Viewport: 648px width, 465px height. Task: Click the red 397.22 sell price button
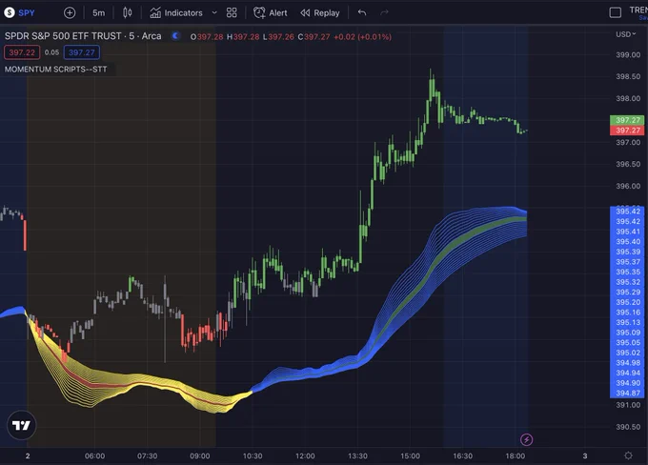pos(22,52)
